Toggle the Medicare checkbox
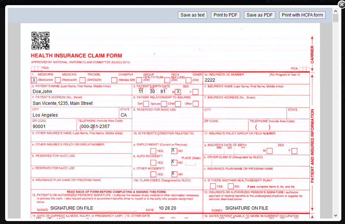The height and width of the screenshot is (224, 345). click(34, 80)
